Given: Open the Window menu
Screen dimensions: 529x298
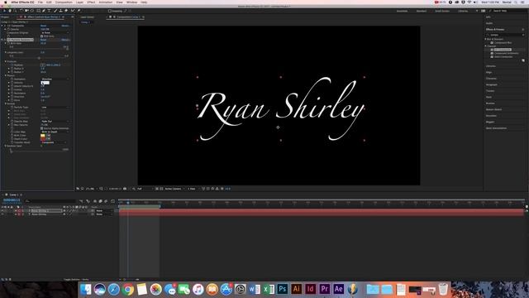Looking at the screenshot, I should click(x=131, y=2).
